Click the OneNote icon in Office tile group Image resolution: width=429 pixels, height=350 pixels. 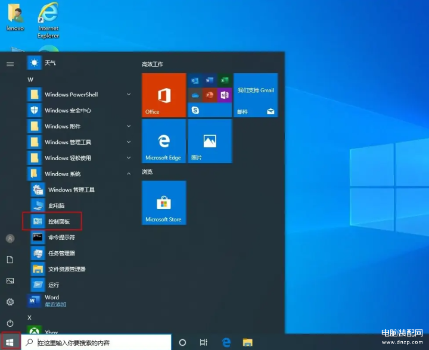pos(225,95)
